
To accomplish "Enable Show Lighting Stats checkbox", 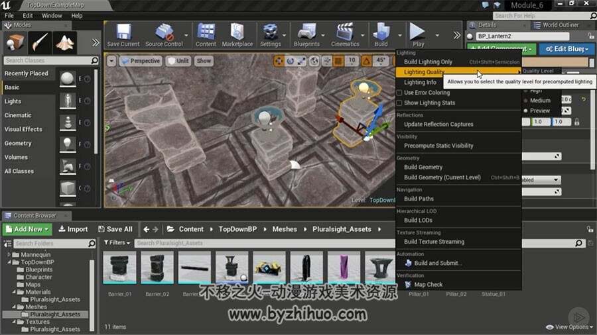I will 399,103.
